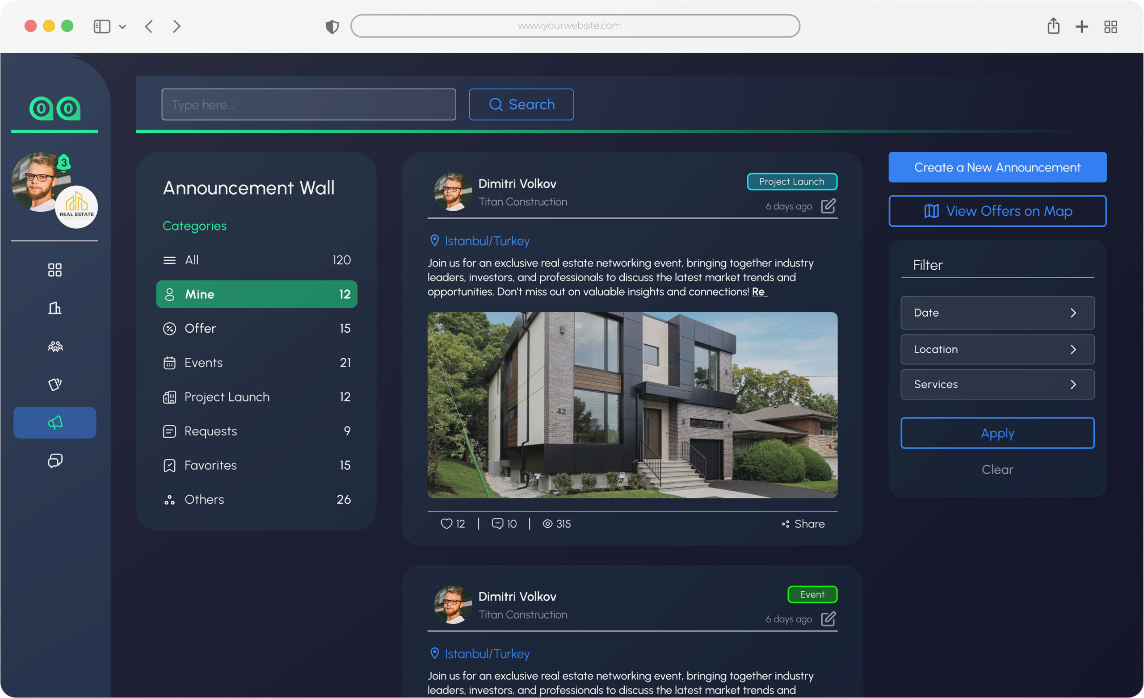Click the browser shield privacy icon
Screen dimensions: 1144x698
(332, 26)
